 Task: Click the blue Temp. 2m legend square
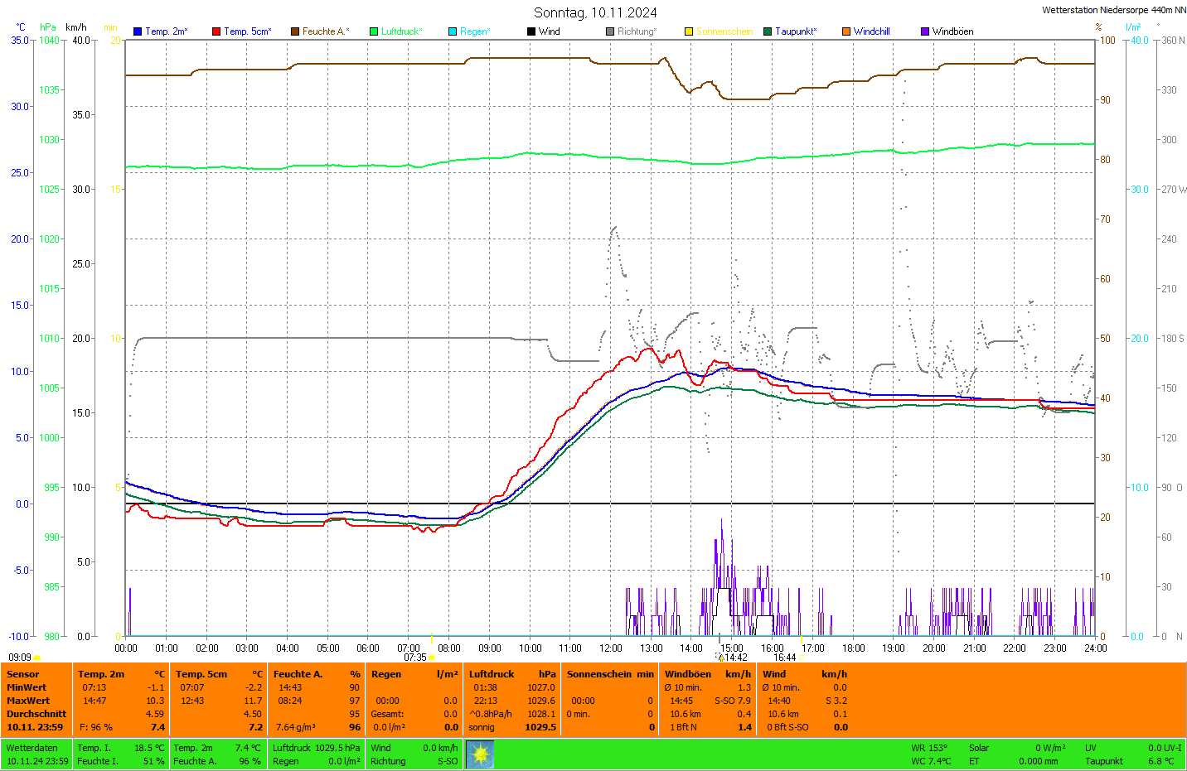138,31
